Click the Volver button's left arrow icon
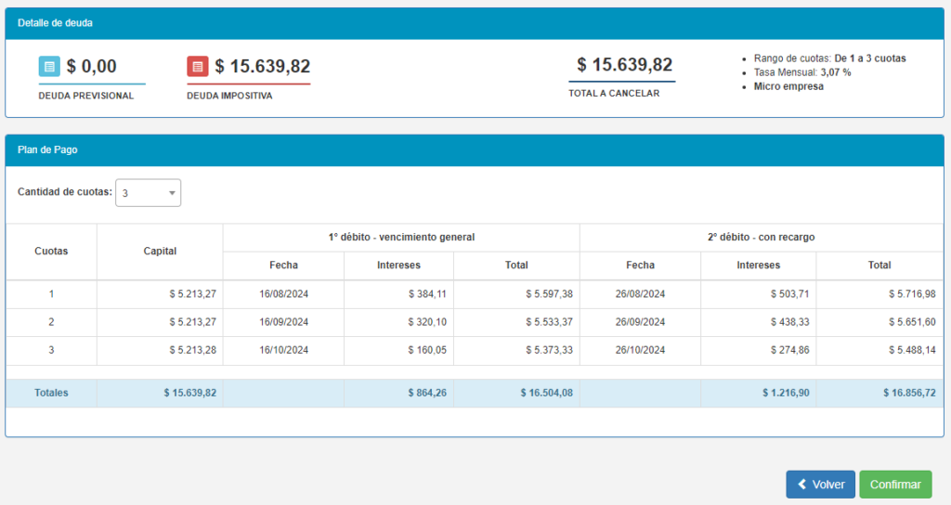This screenshot has width=951, height=505. tap(801, 485)
